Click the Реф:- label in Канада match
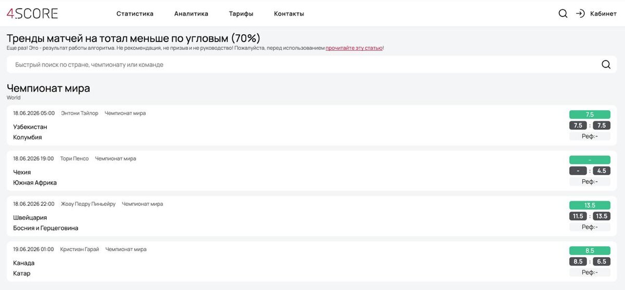The height and width of the screenshot is (290, 625). pyautogui.click(x=590, y=272)
